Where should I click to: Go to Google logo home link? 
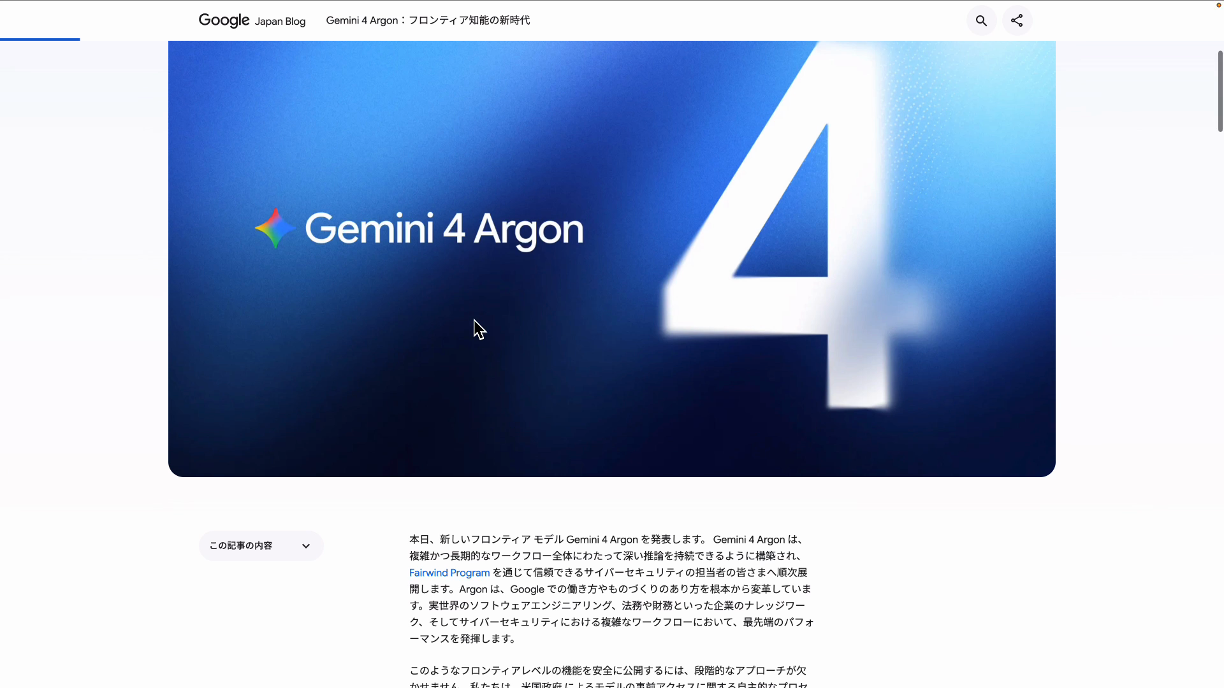pyautogui.click(x=224, y=20)
